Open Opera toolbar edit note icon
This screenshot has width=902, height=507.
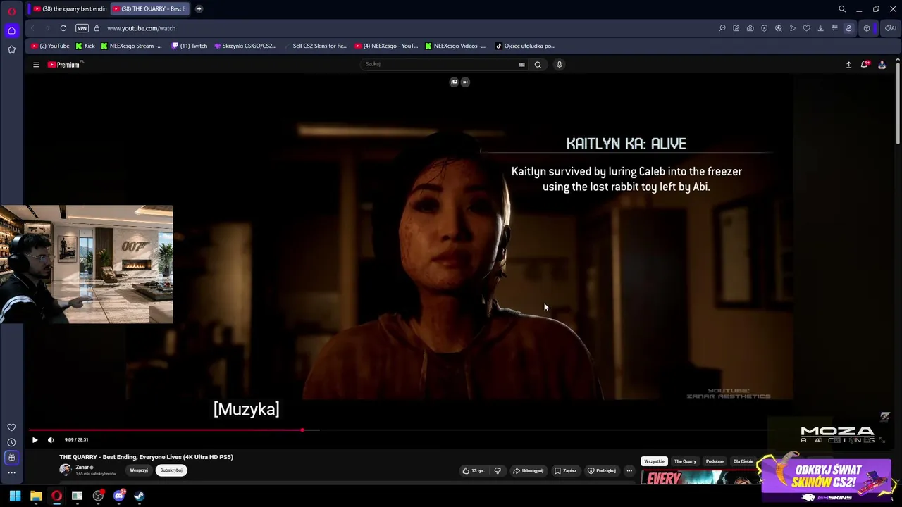(x=736, y=28)
